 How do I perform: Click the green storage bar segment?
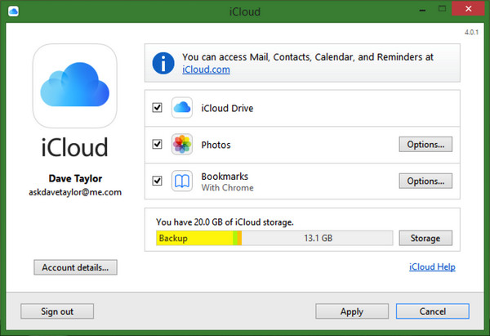coord(235,238)
